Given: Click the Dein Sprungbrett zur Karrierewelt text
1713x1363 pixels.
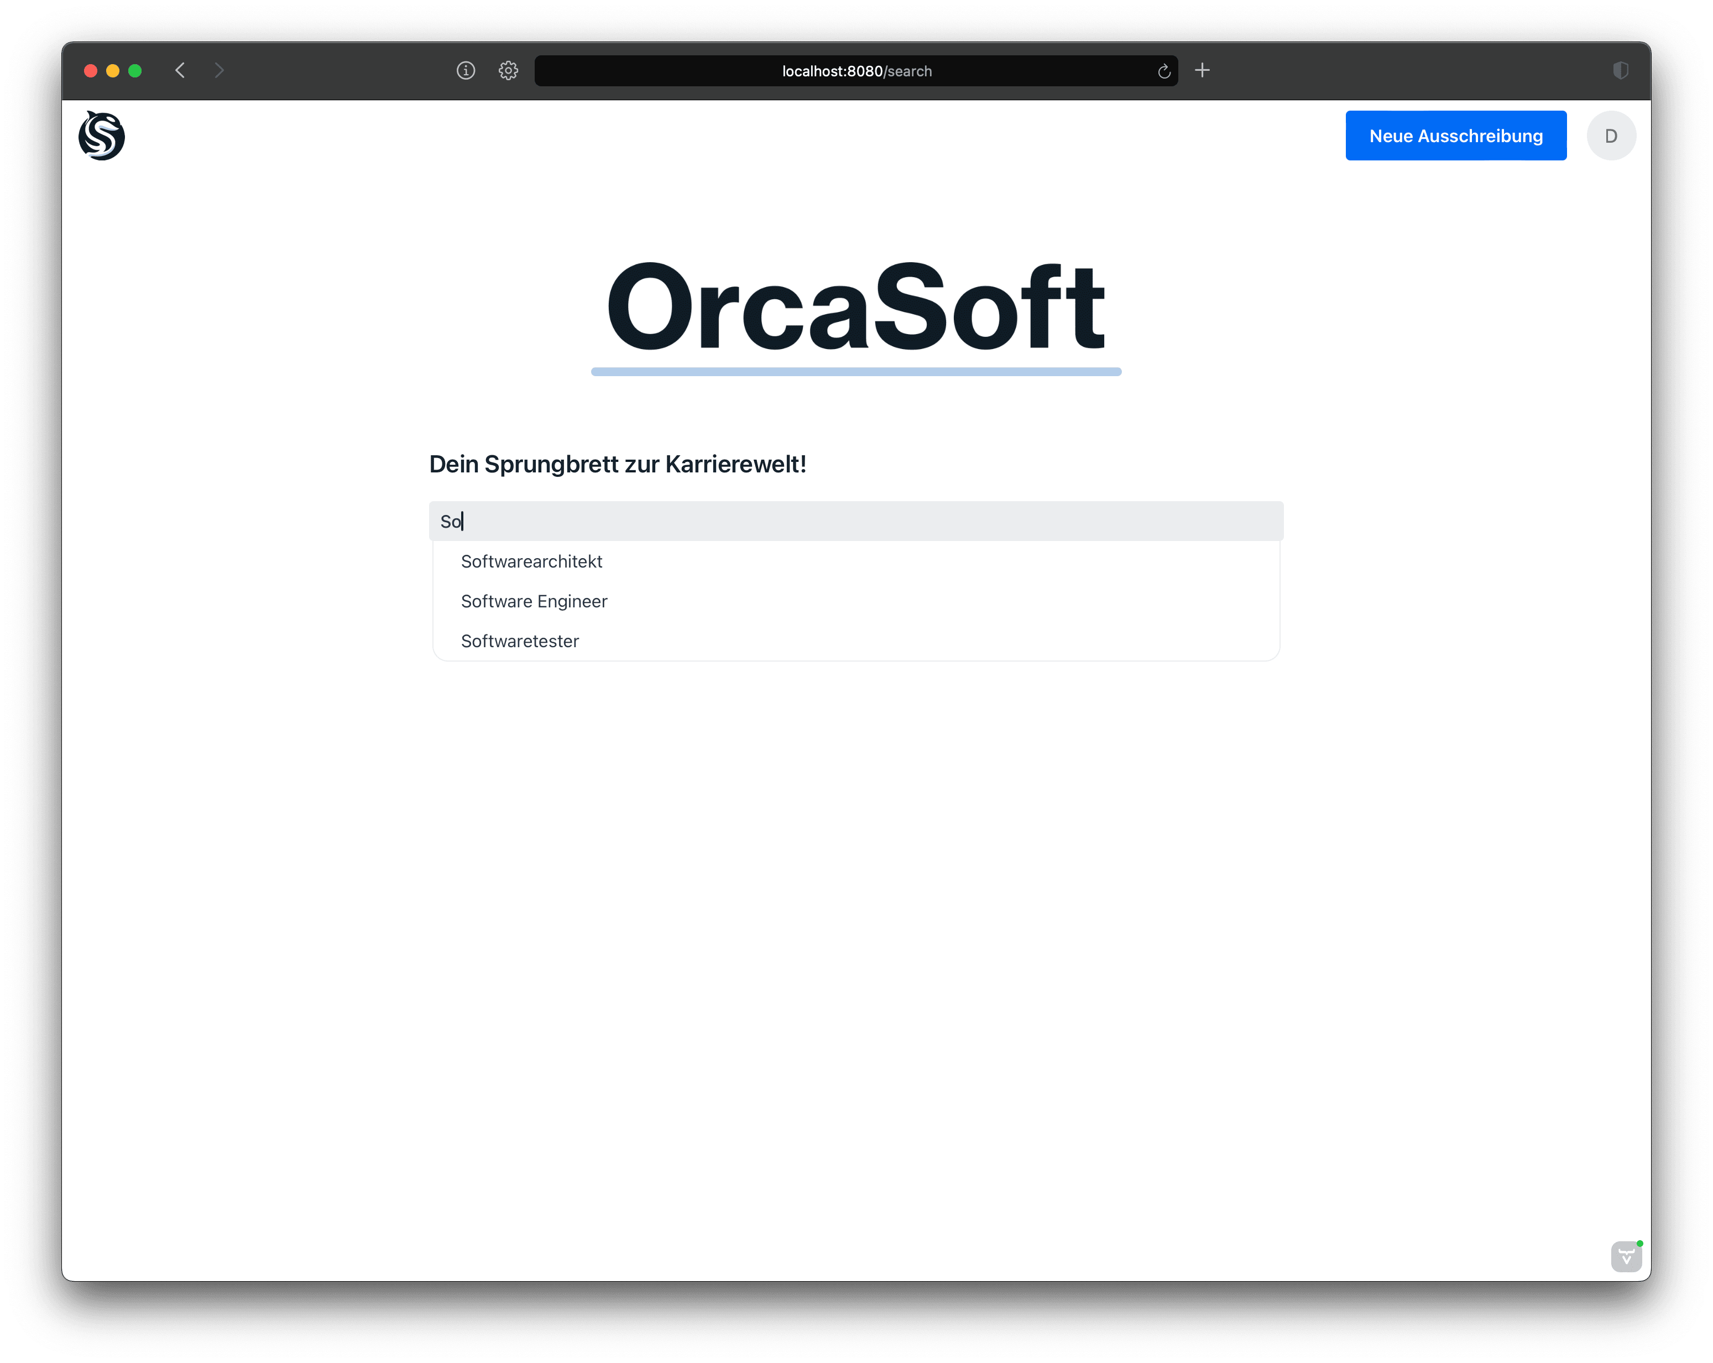Looking at the screenshot, I should click(x=617, y=464).
